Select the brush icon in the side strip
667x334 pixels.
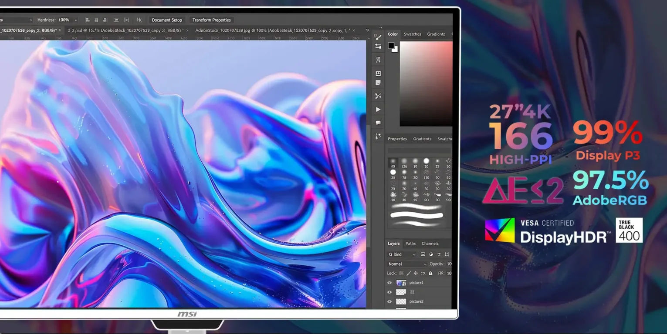pyautogui.click(x=378, y=37)
